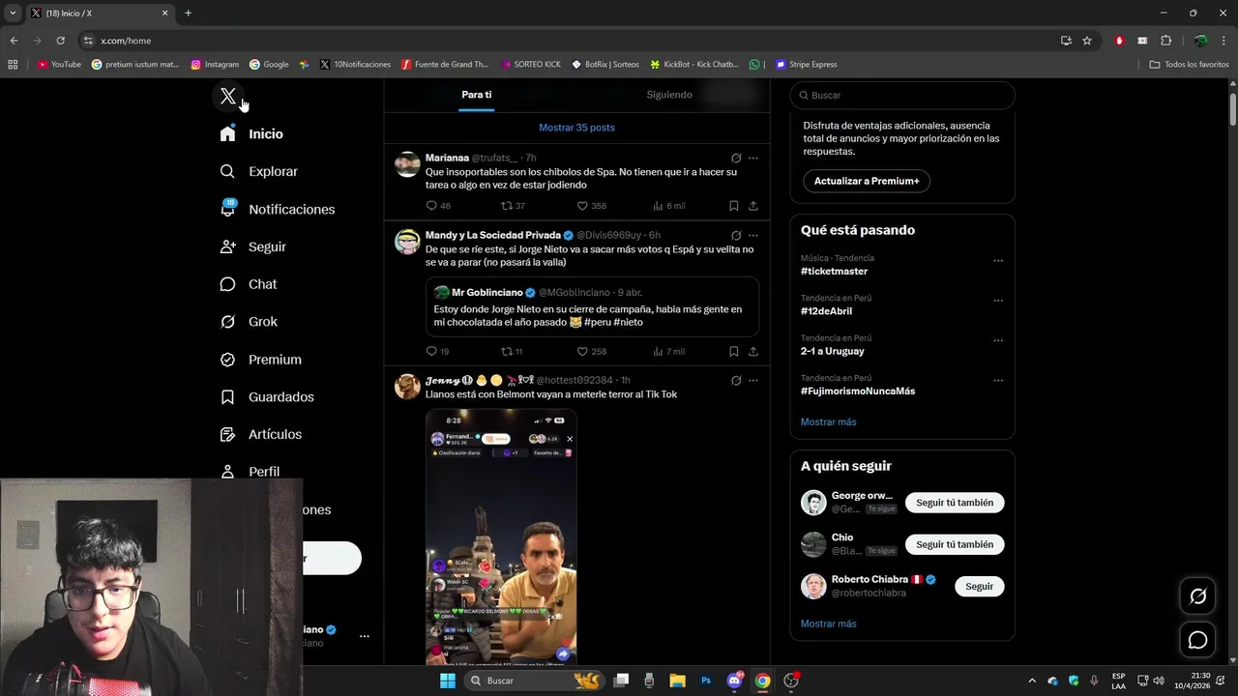1238x696 pixels.
Task: Click Mostrar más under A quién seguir
Action: [828, 624]
